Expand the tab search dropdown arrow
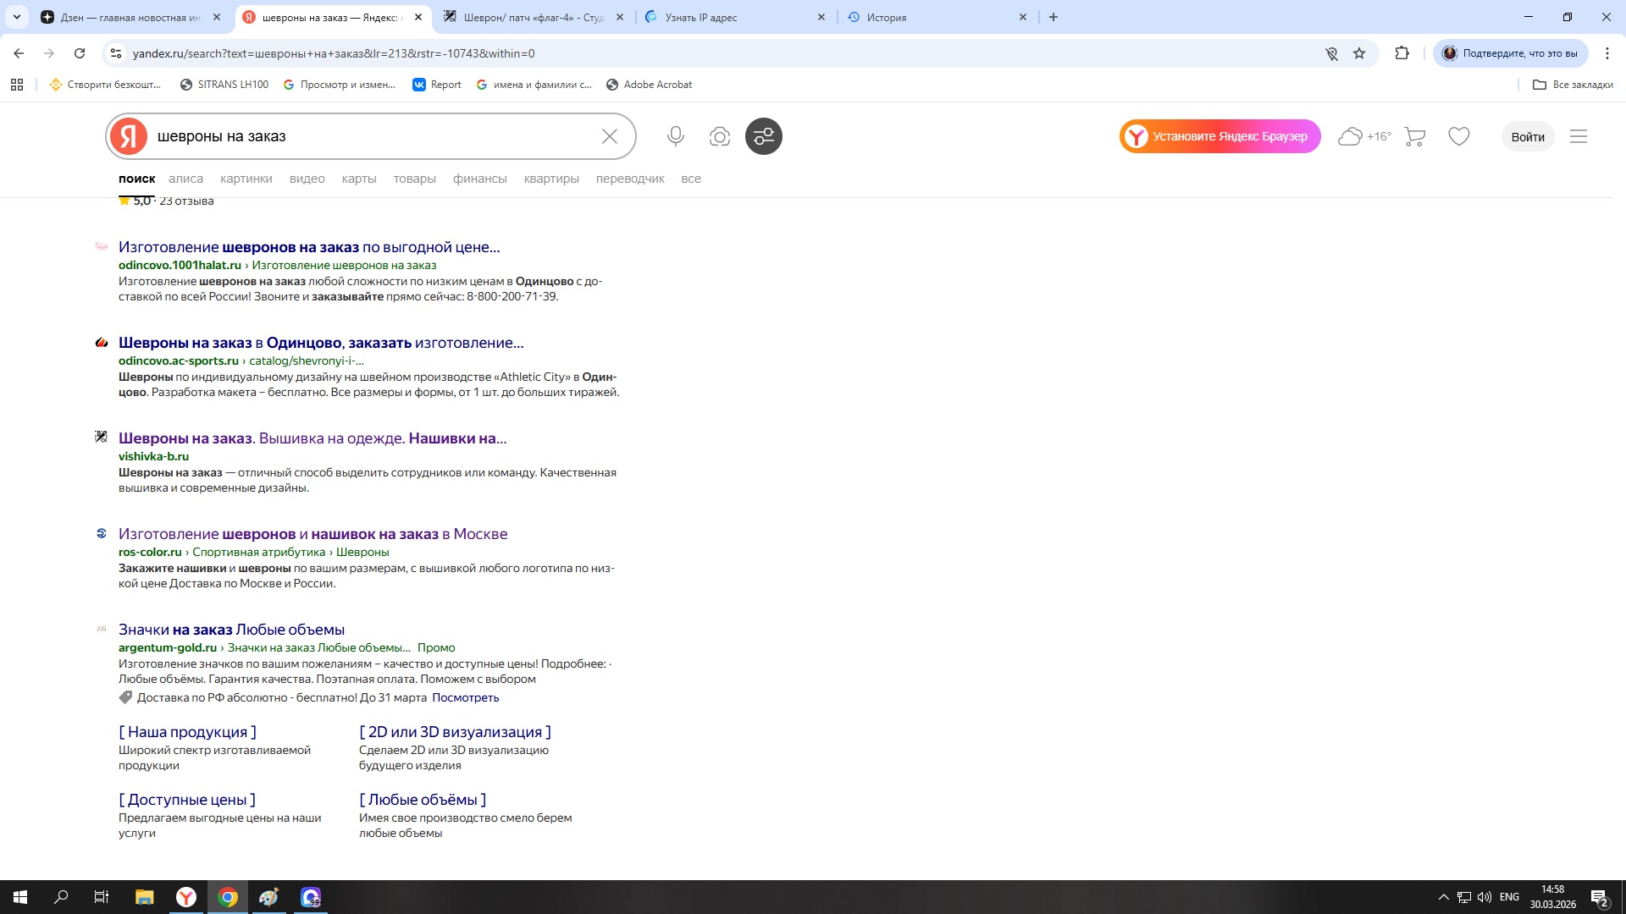Viewport: 1626px width, 914px height. click(x=16, y=17)
